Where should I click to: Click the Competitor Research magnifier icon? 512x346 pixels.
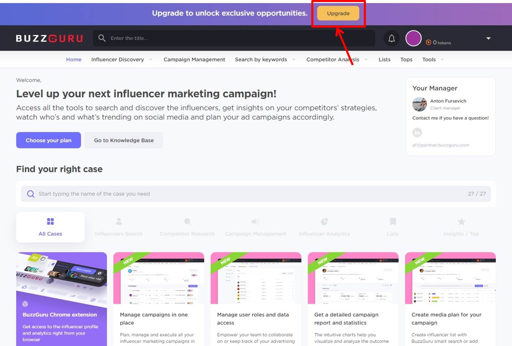pos(187,222)
